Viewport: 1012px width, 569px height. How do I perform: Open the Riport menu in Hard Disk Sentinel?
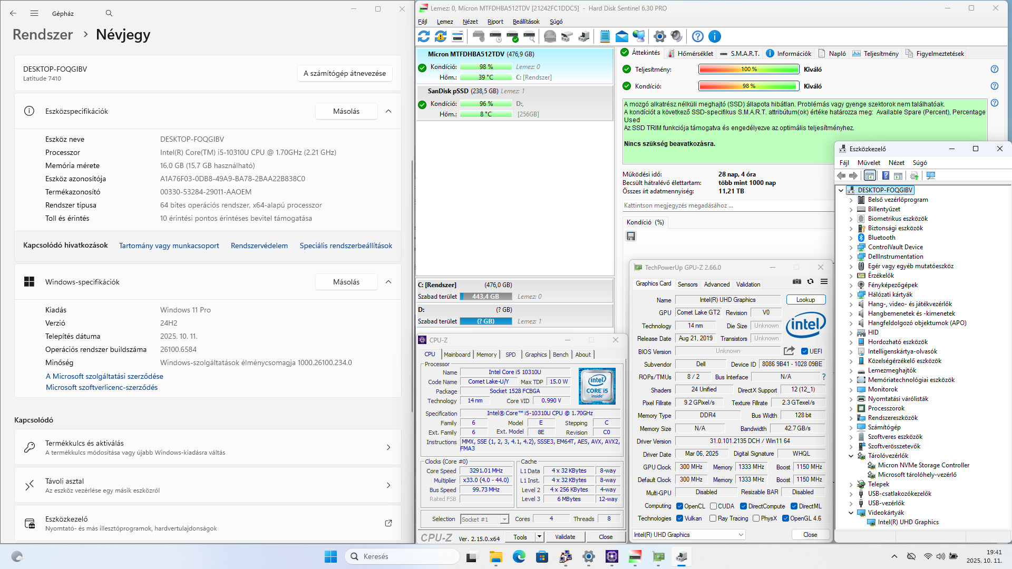tap(495, 22)
